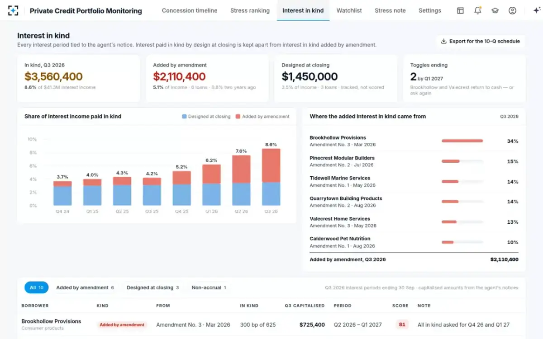543x339 pixels.
Task: Open Tidewell Marine Services source row
Action: (x=414, y=182)
